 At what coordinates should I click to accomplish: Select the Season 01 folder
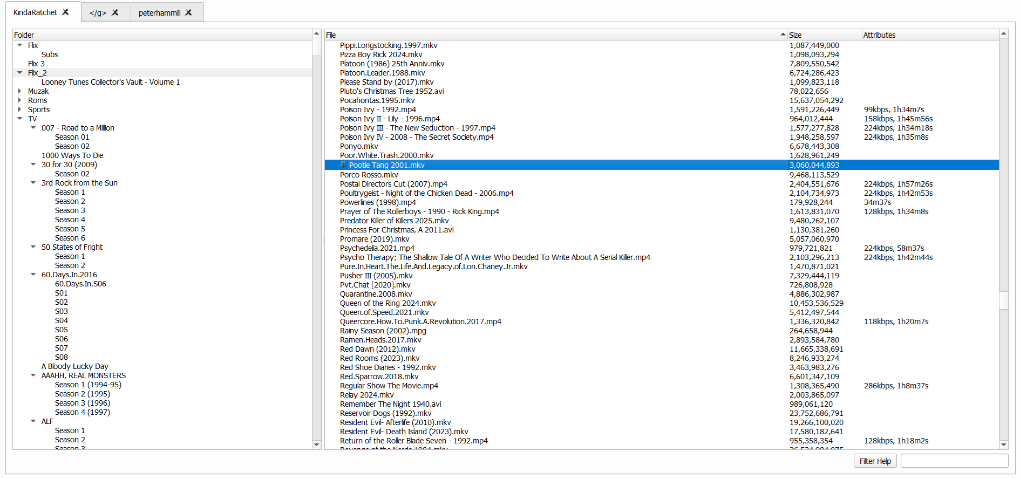tap(72, 137)
